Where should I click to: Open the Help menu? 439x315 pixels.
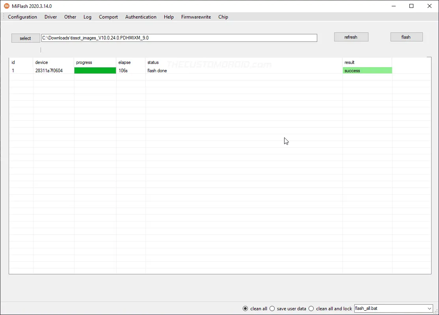169,17
